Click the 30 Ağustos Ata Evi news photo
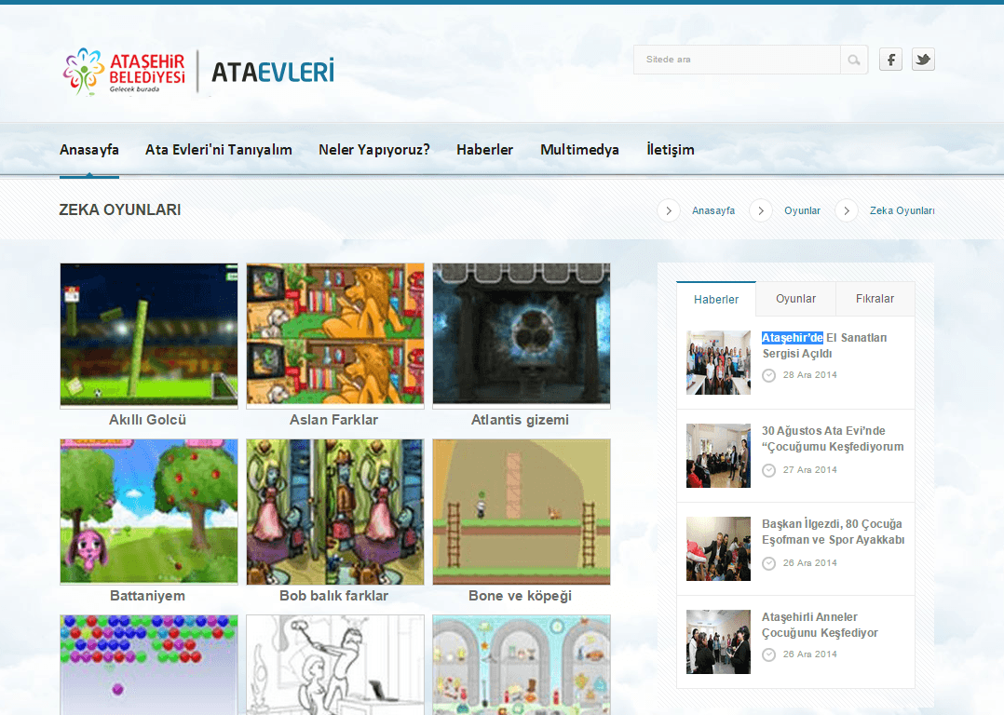The height and width of the screenshot is (715, 1004). point(718,456)
